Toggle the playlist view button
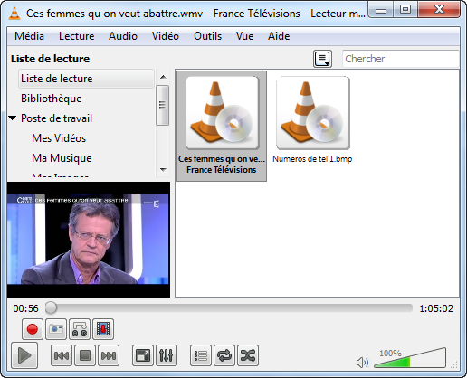467x378 pixels. click(201, 355)
